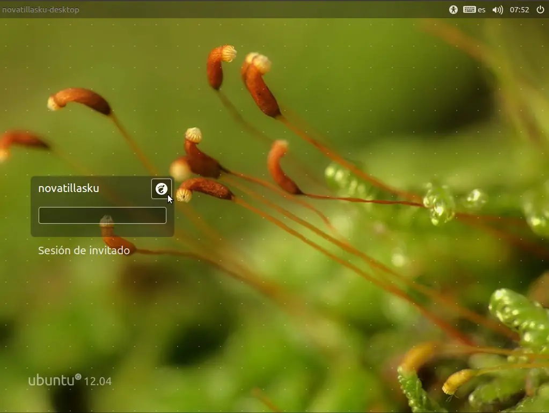Click the 07:52 clock
This screenshot has height=413, width=549.
(x=519, y=10)
